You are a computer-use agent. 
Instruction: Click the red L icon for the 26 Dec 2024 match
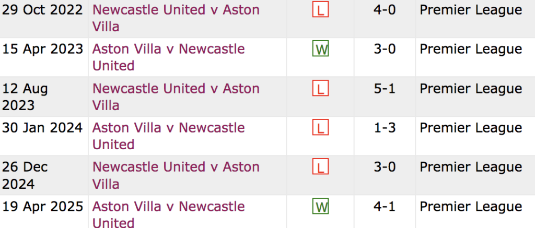click(320, 167)
